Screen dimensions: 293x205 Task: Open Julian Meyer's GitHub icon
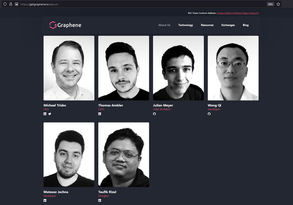154,113
